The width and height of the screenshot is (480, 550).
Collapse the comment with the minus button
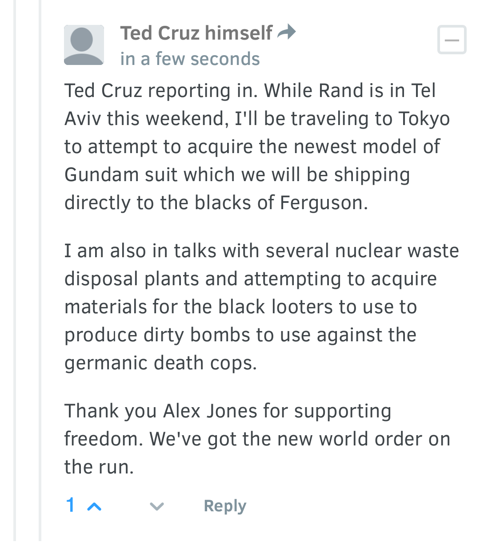pos(452,40)
